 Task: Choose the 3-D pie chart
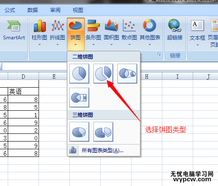pyautogui.click(x=79, y=132)
